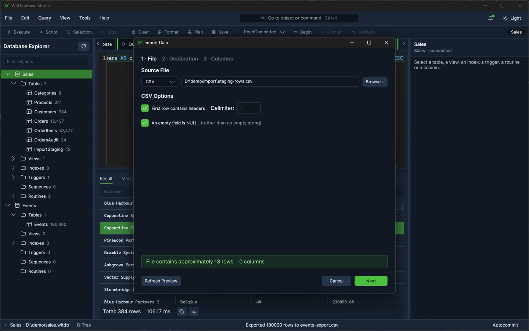
Task: Select the ImportStaging table
Action: coord(48,149)
